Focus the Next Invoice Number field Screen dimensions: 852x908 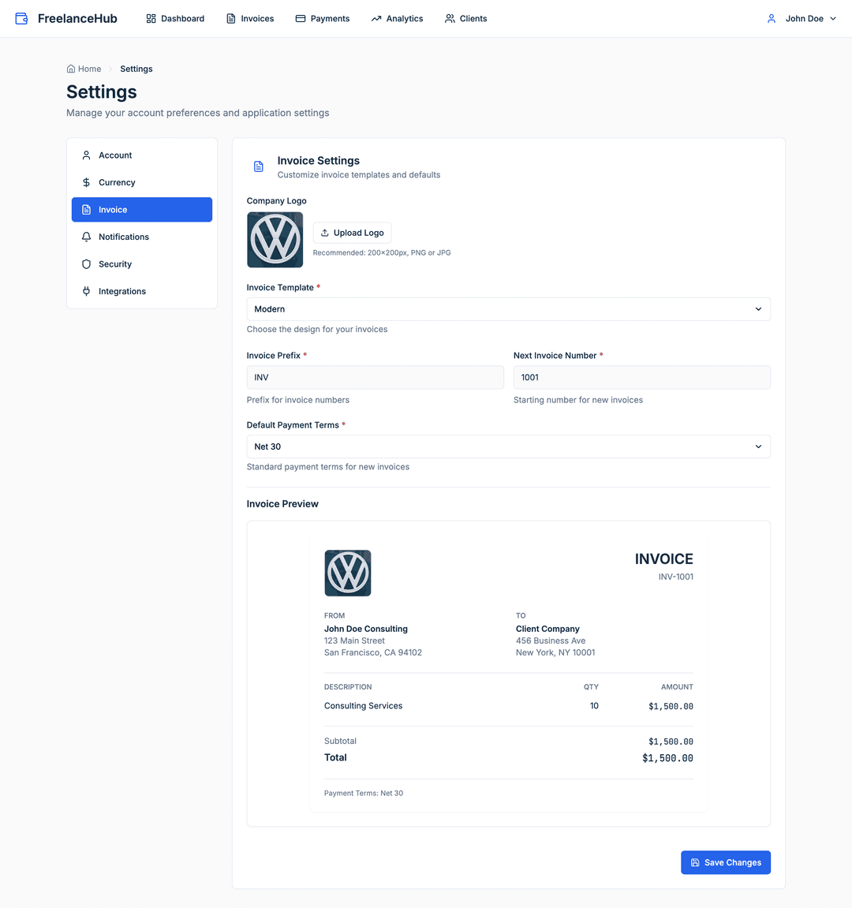pyautogui.click(x=641, y=377)
